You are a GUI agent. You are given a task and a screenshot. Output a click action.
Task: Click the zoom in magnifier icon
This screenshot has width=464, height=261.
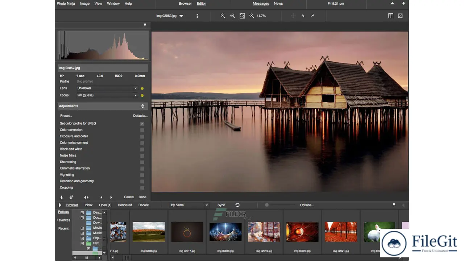(223, 16)
